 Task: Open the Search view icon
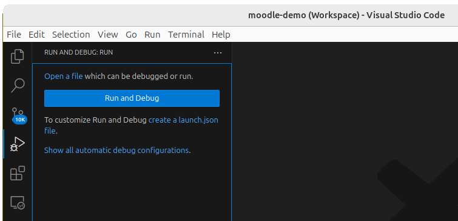[18, 86]
